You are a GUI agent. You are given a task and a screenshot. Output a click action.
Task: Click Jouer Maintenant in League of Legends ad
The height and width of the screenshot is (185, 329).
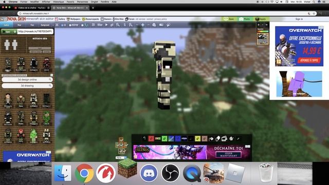pyautogui.click(x=228, y=155)
